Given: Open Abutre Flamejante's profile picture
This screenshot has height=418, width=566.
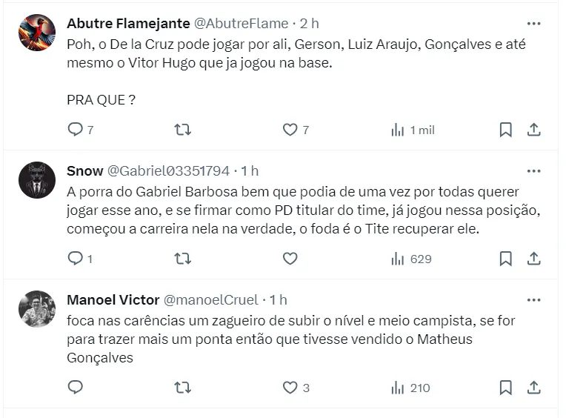Looking at the screenshot, I should coord(37,33).
